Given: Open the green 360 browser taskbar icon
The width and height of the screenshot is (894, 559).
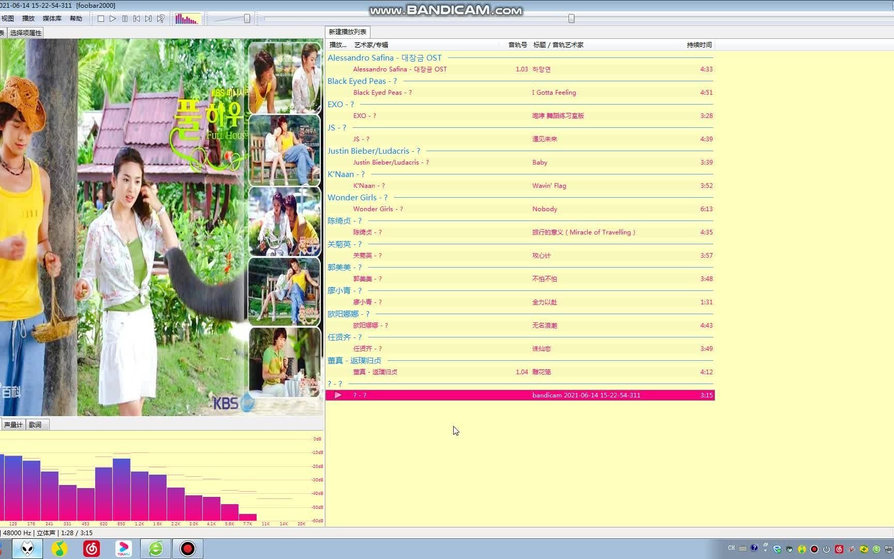Looking at the screenshot, I should pyautogui.click(x=156, y=549).
